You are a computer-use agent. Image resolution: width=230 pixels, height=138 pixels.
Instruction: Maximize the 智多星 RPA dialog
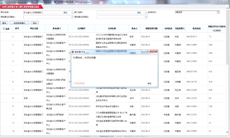pyautogui.click(x=148, y=51)
